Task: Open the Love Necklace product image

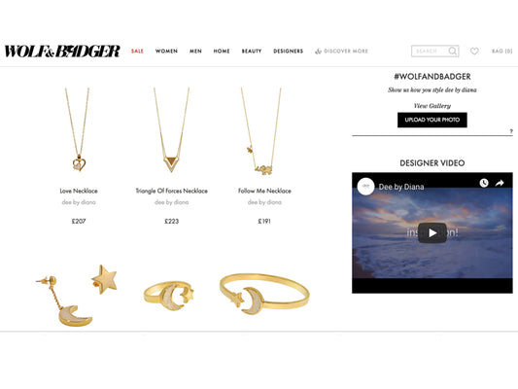Action: tap(79, 129)
